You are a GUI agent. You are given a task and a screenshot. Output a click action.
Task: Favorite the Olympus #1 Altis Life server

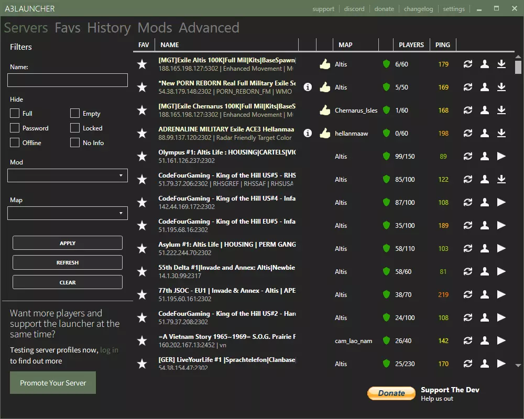tap(142, 157)
